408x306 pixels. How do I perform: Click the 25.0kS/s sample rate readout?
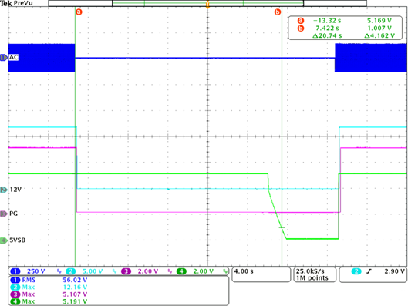pos(315,274)
